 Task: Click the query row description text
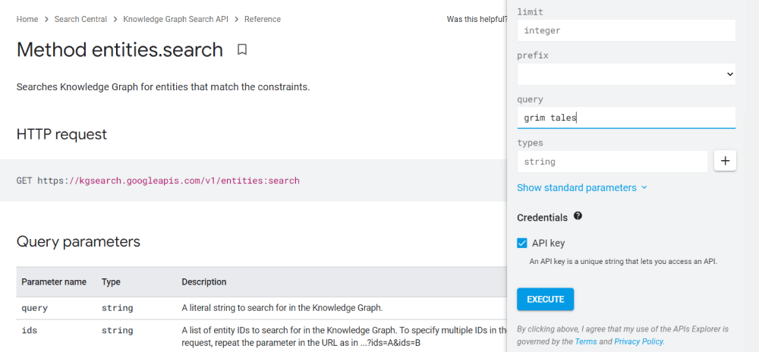tap(282, 308)
